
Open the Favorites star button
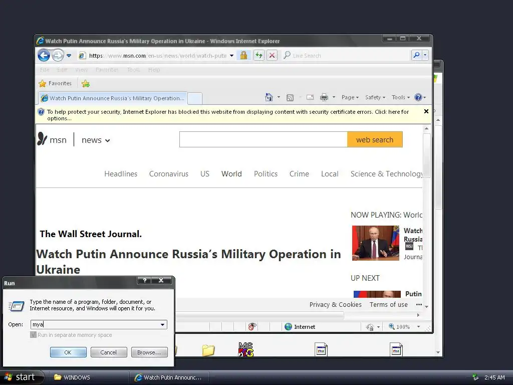tap(55, 84)
